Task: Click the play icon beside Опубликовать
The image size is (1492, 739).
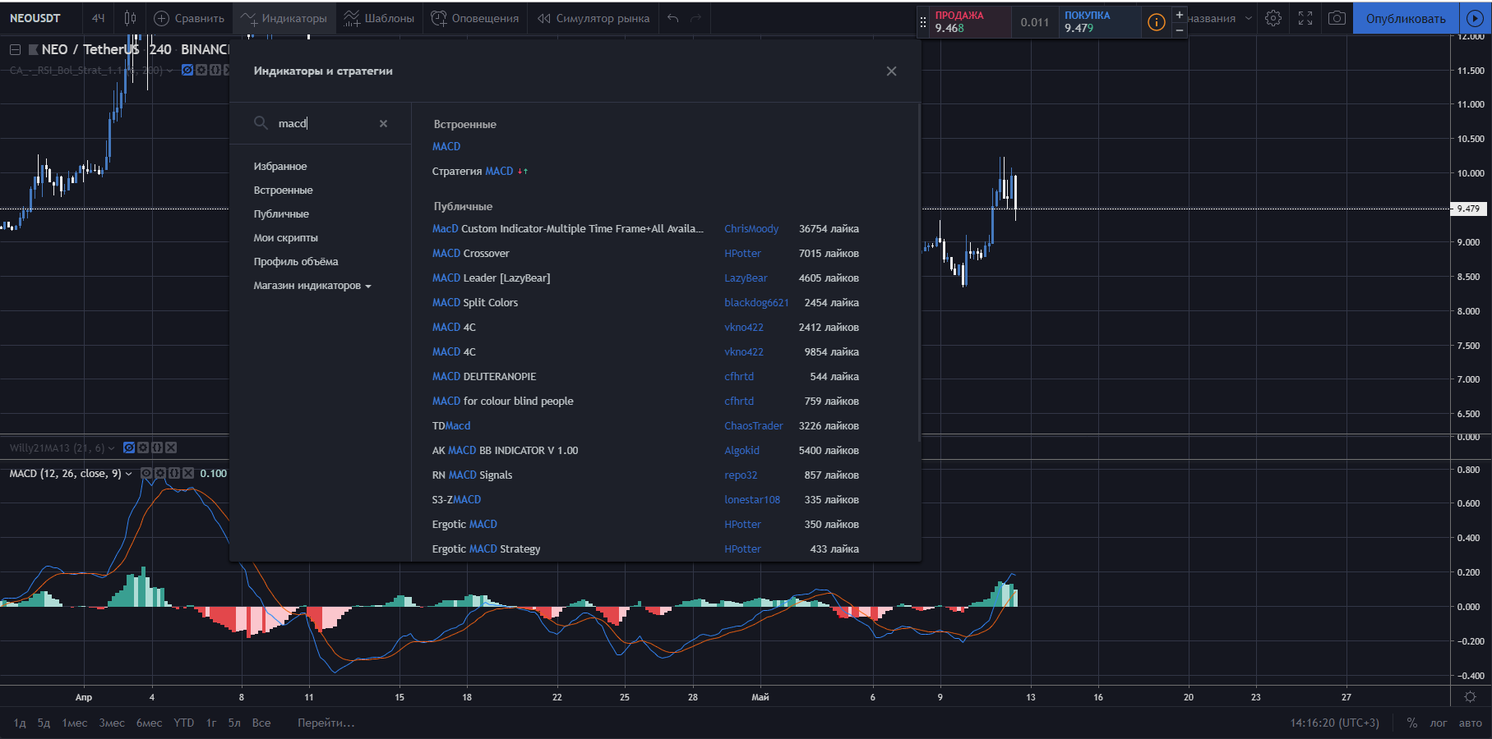Action: pos(1475,18)
